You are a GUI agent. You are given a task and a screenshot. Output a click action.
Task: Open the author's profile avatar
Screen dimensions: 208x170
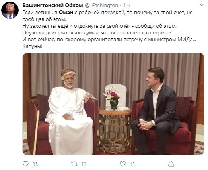(10, 10)
